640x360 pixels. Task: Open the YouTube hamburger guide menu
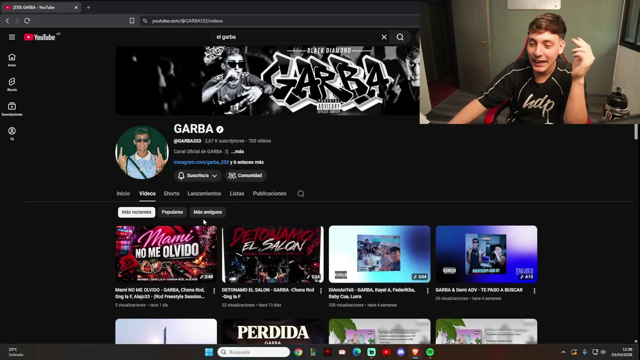12,37
